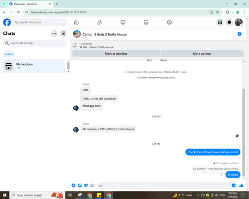Choose a GIF icon
This screenshot has width=249, height=199.
pos(92,186)
